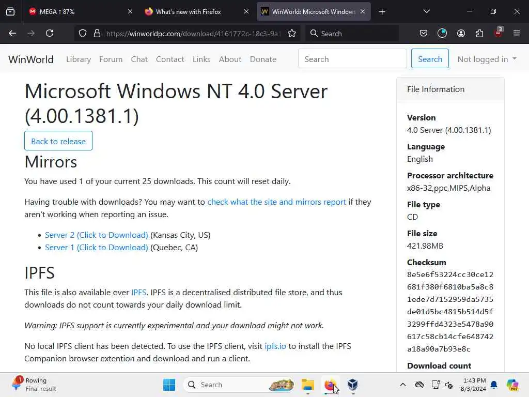Open the tracking protection shield icon
The width and height of the screenshot is (529, 397).
point(83,34)
